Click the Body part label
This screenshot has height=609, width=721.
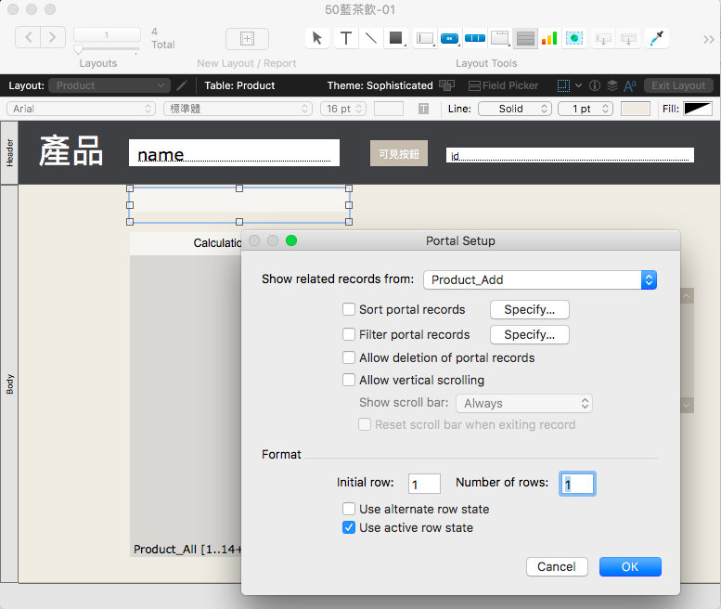[9, 384]
